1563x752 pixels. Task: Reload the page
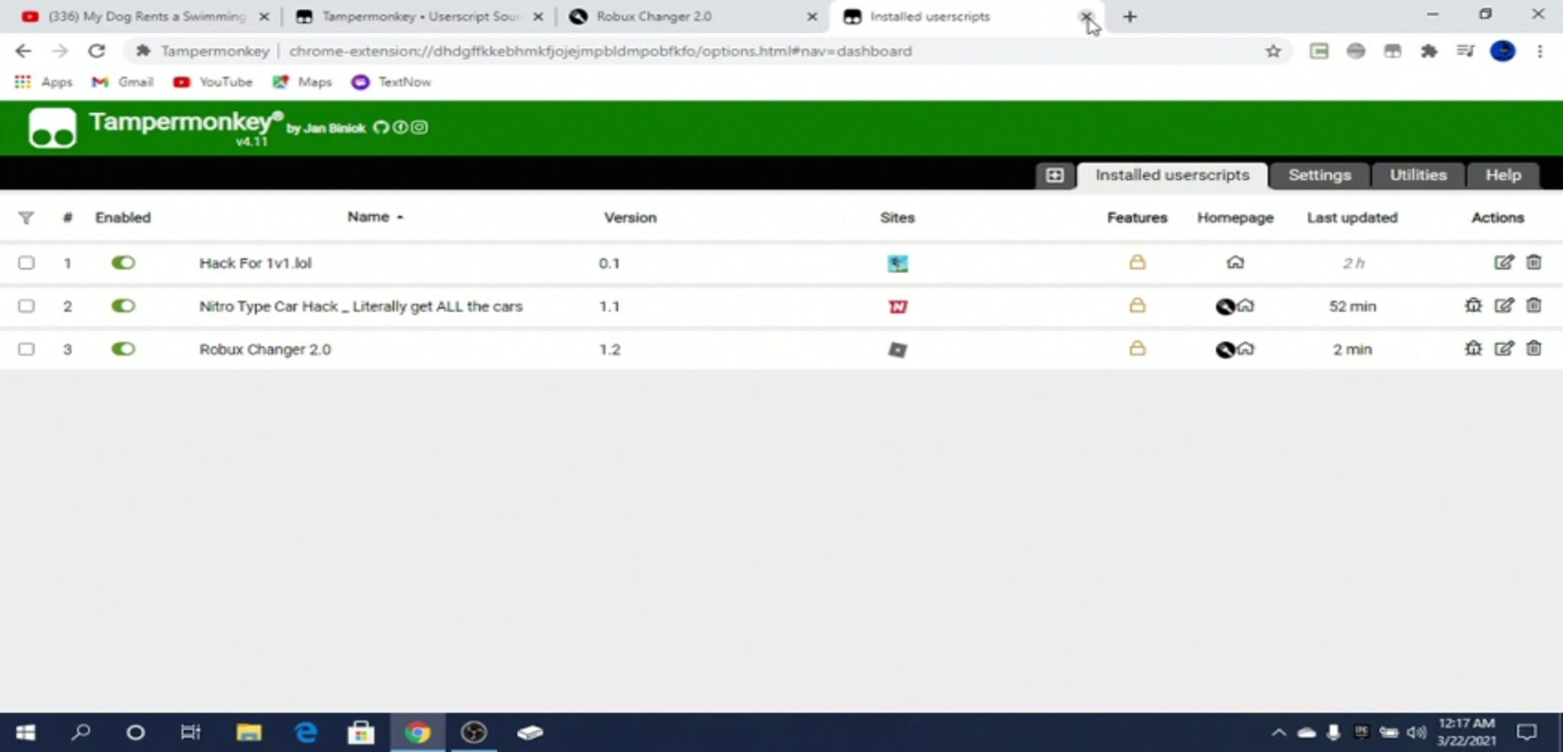[x=96, y=51]
